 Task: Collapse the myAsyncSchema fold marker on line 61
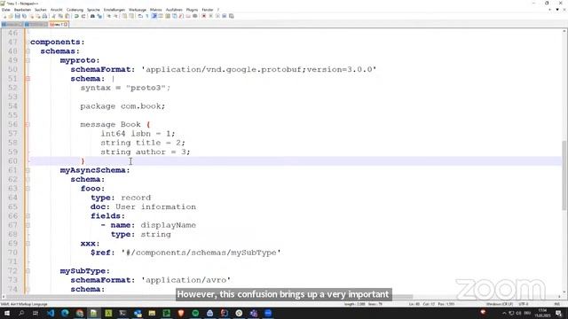click(28, 170)
